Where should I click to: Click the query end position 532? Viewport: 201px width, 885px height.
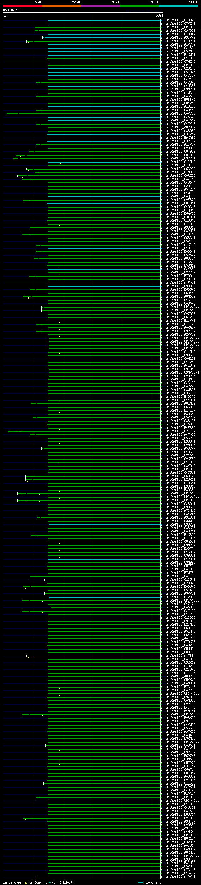click(x=158, y=15)
